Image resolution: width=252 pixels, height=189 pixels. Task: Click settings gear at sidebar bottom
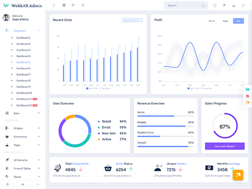[x=7, y=184]
